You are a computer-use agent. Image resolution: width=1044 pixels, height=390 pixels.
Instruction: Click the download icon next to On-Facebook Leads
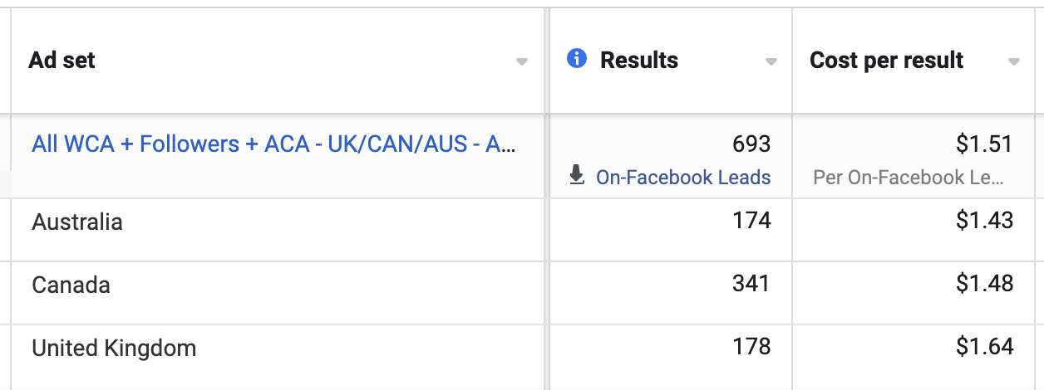(x=577, y=176)
